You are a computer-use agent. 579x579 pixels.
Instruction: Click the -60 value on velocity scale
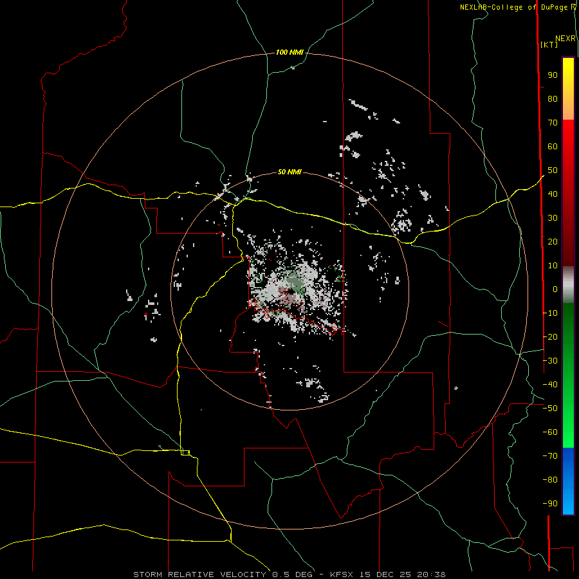(550, 432)
